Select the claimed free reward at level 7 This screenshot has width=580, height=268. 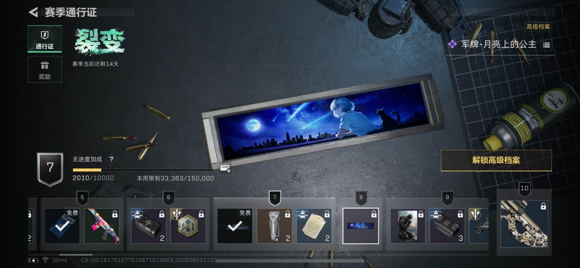235,226
